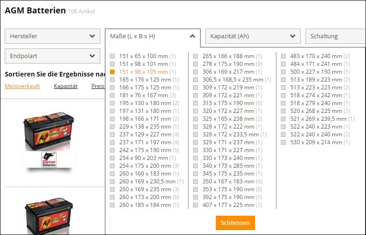Sort results by Kapazität link
The image size is (366, 235).
point(66,86)
